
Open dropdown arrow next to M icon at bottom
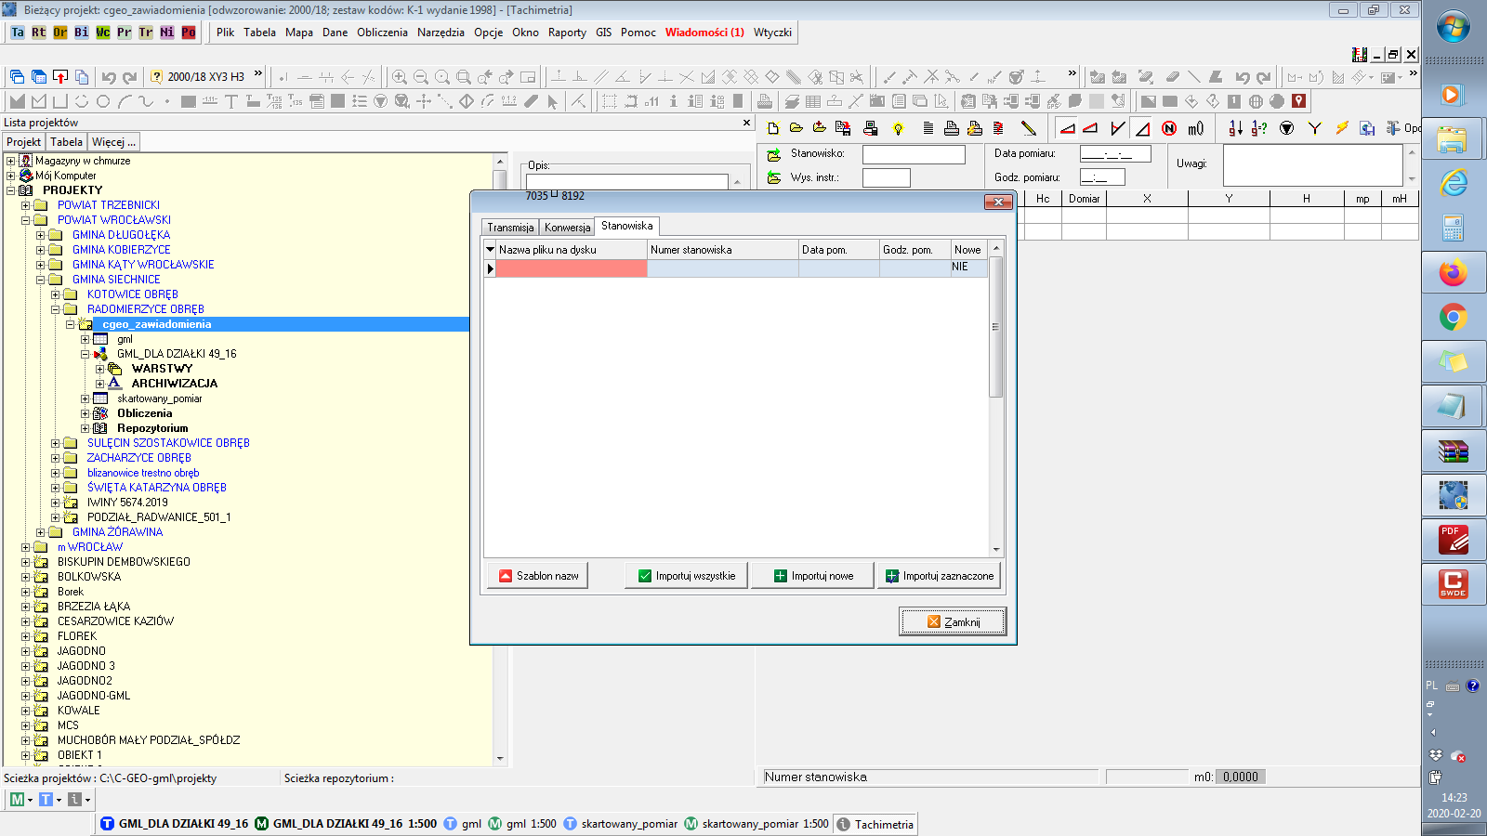click(x=30, y=800)
